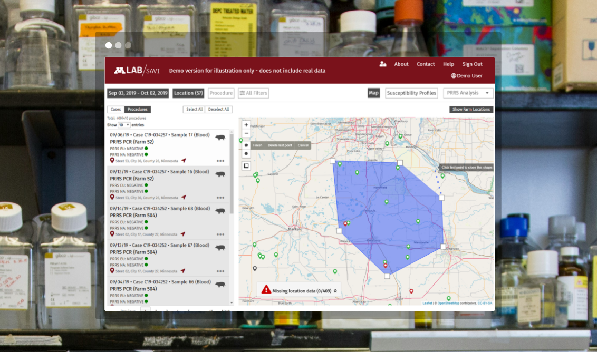This screenshot has height=352, width=597.
Task: Go to third carousel slide dot
Action: click(x=128, y=45)
